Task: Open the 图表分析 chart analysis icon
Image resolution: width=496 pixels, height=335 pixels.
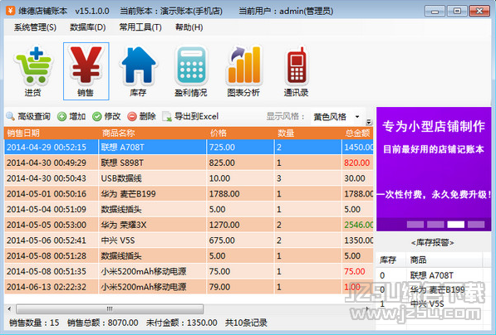Action: 243,71
